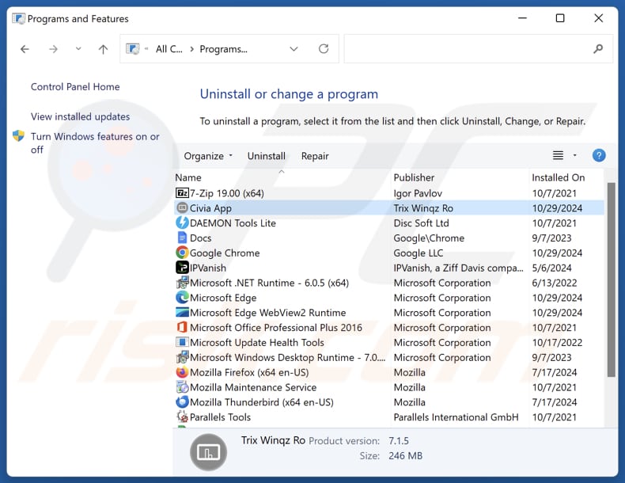This screenshot has height=483, width=625.
Task: Click the vertical scrollbar thumb
Action: click(611, 280)
